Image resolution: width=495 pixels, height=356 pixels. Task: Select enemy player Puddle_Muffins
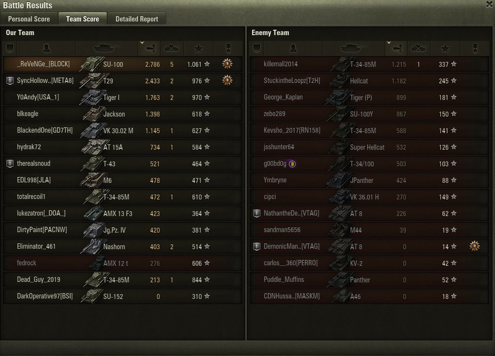coord(284,279)
